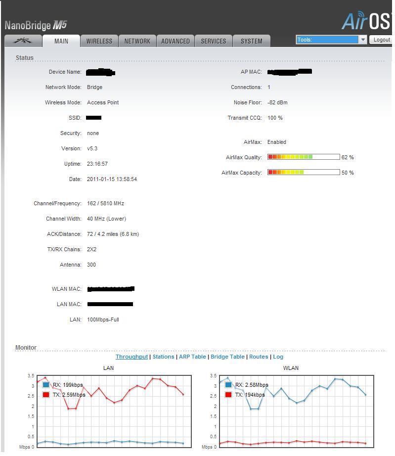The image size is (395, 456).
Task: Click red TX legend swatch in WLAN graph
Action: pyautogui.click(x=228, y=395)
